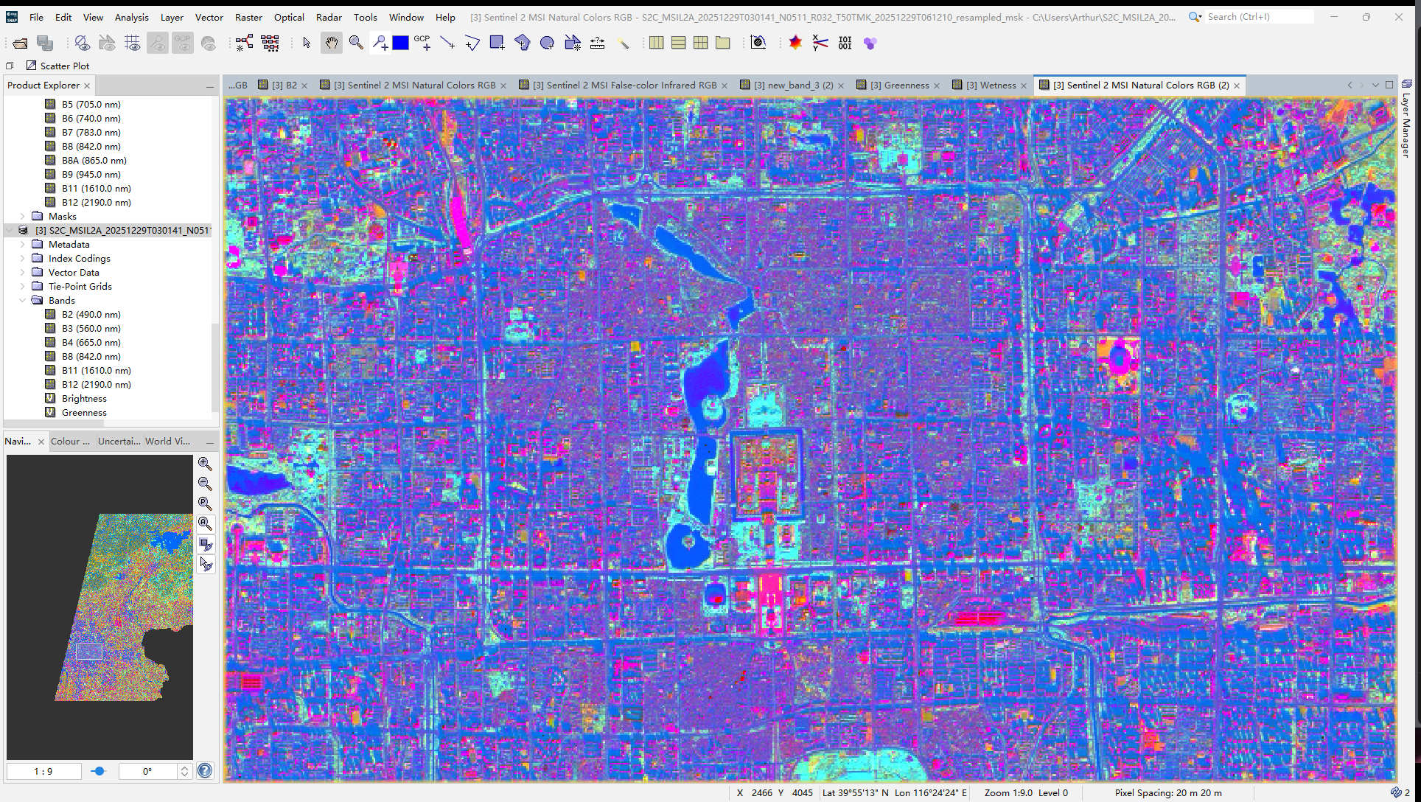Click zoom in button in Navigation panel
This screenshot has height=802, width=1421.
point(205,464)
